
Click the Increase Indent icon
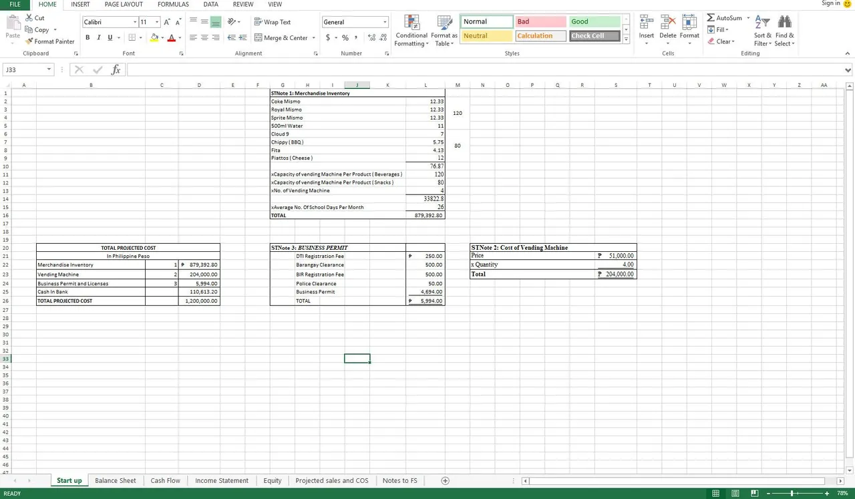click(242, 38)
